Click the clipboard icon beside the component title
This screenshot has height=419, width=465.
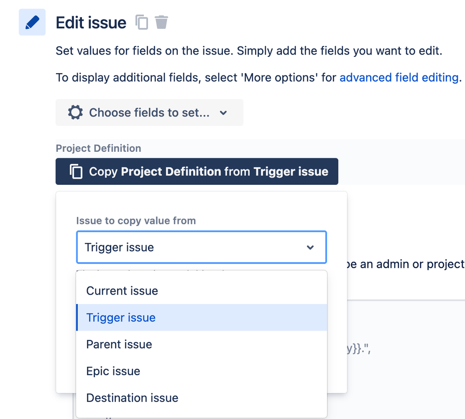click(x=142, y=22)
